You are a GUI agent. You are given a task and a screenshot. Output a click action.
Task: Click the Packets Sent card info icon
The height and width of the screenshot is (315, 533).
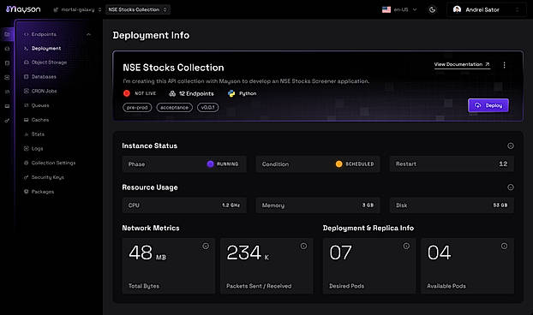303,247
